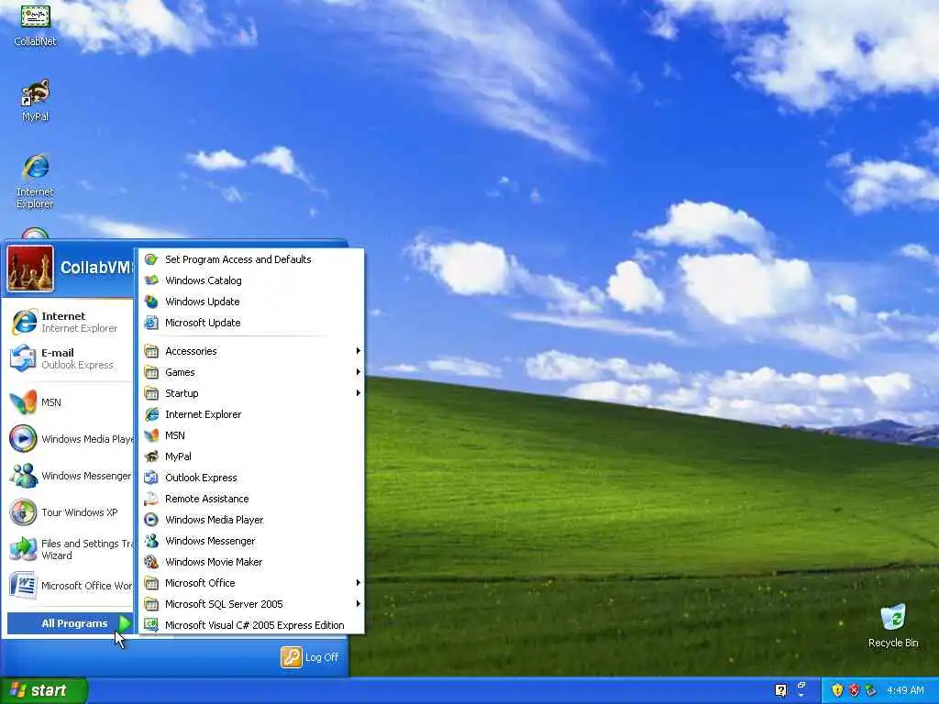Click the All Programs button
The width and height of the screenshot is (939, 704).
70,623
